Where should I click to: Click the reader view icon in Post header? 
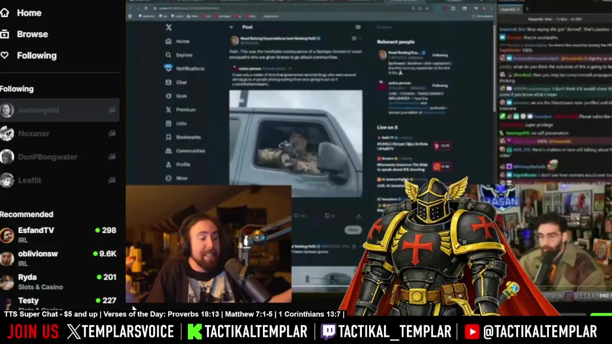(x=358, y=27)
